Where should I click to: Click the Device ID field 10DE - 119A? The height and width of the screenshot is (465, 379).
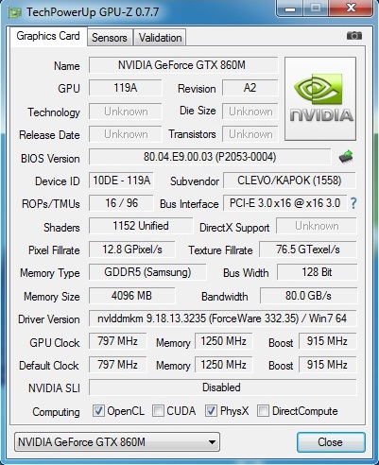coord(121,181)
